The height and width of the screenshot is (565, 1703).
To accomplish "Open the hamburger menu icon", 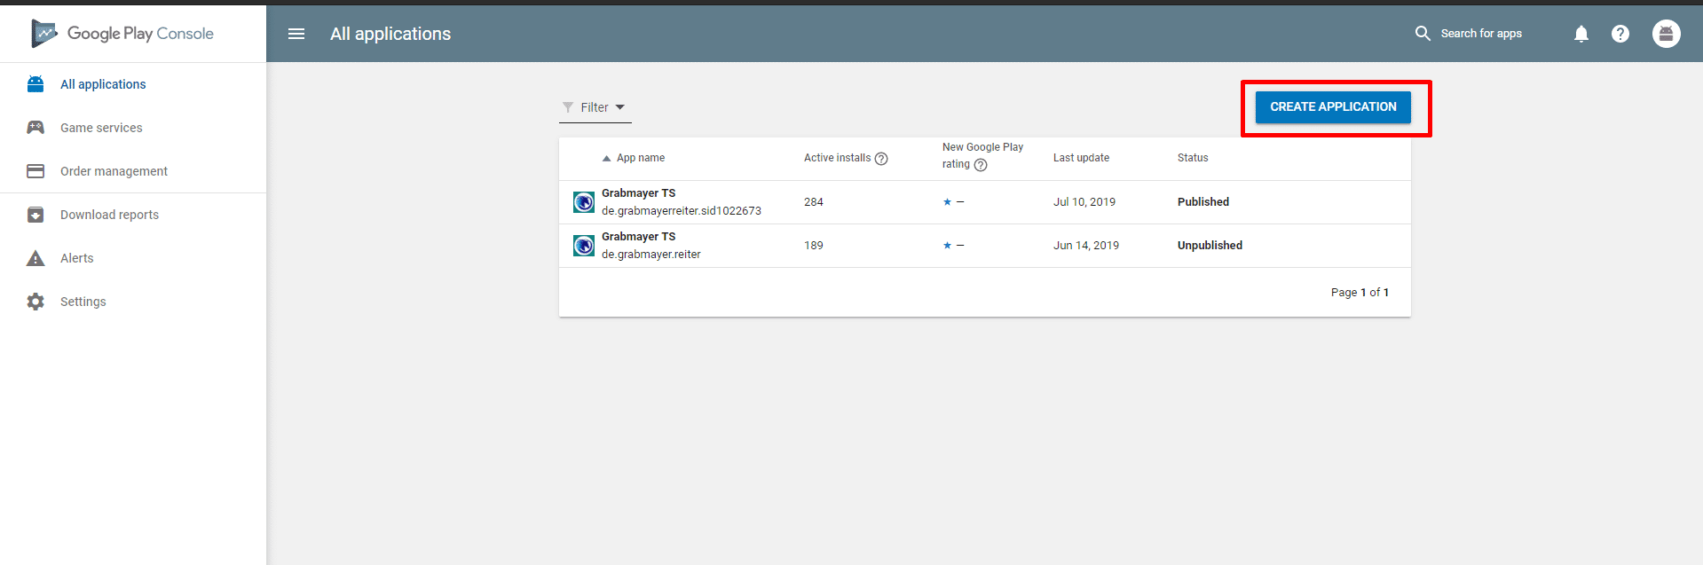I will coord(296,34).
